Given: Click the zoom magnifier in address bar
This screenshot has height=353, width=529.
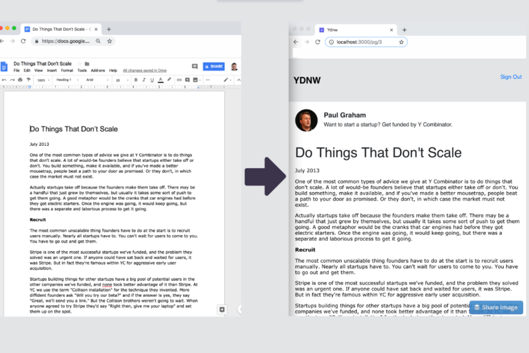Looking at the screenshot, I should (x=98, y=41).
